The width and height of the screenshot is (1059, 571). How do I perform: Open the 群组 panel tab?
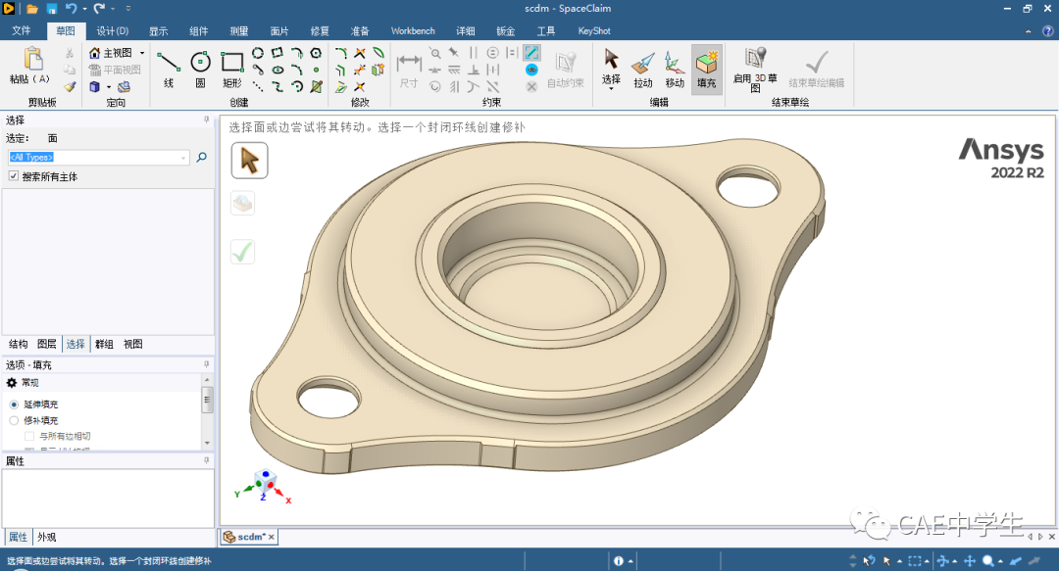(x=104, y=344)
